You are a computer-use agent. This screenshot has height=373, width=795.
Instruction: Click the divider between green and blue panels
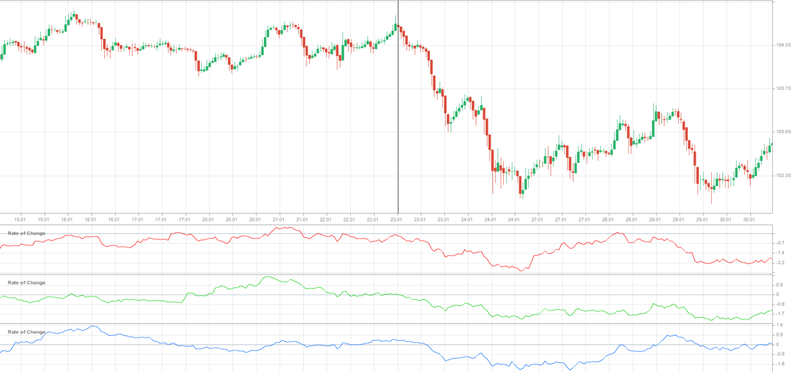point(386,323)
